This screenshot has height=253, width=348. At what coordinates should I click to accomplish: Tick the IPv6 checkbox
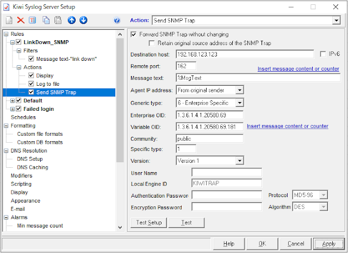pos(323,54)
